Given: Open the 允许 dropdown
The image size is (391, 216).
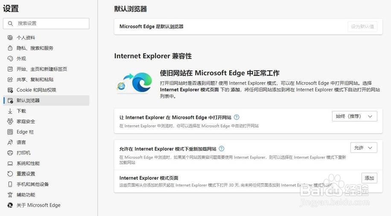Looking at the screenshot, I should point(364,148).
